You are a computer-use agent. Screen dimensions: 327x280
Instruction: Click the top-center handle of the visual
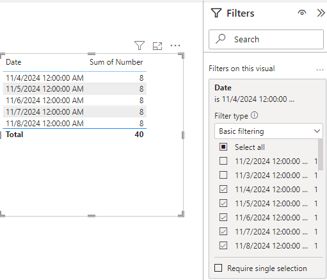click(x=92, y=54)
